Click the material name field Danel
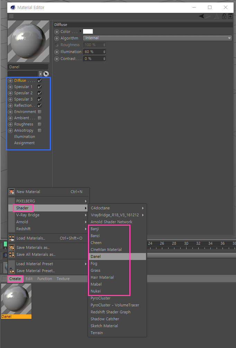 point(28,67)
